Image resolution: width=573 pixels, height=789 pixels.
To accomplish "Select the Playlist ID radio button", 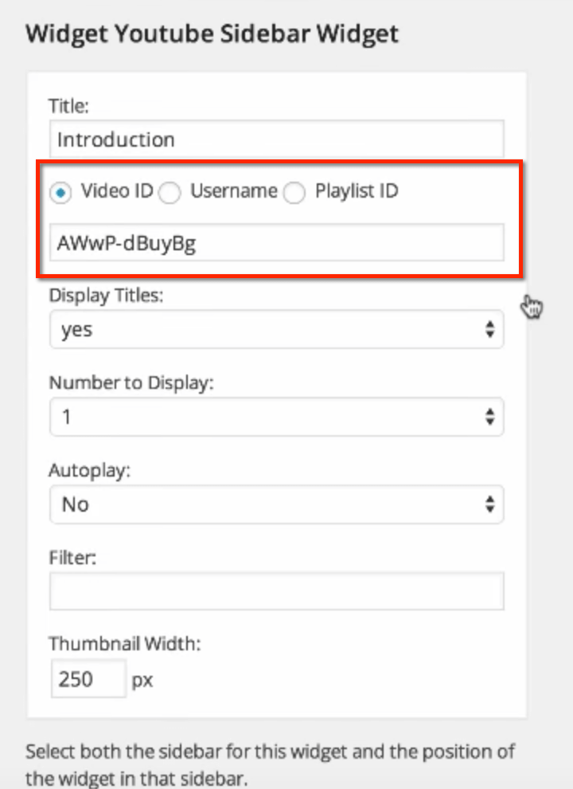I will (x=294, y=193).
